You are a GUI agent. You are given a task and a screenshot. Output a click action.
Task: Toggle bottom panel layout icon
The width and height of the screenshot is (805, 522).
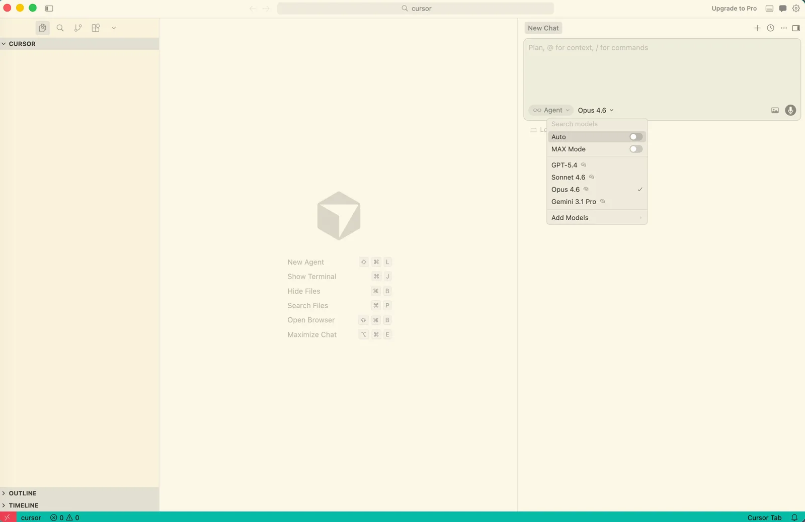pos(769,9)
